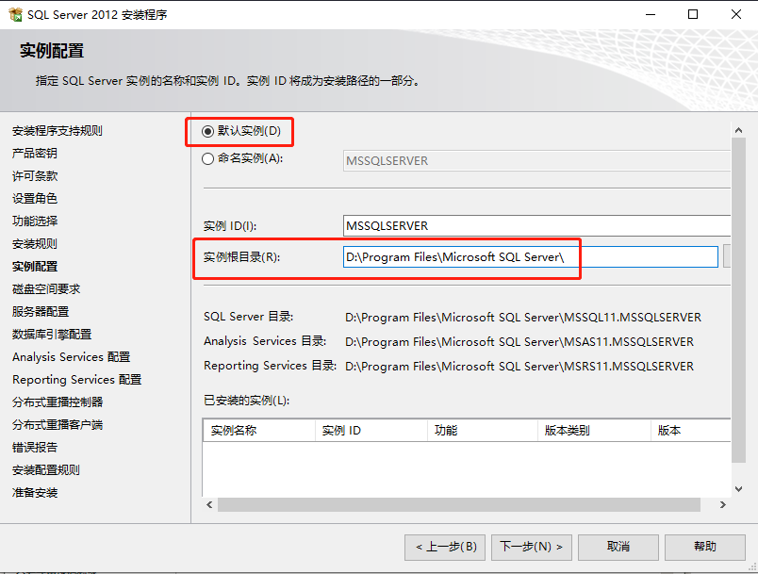The width and height of the screenshot is (758, 574).
Task: Click the 版本 column header
Action: (691, 431)
